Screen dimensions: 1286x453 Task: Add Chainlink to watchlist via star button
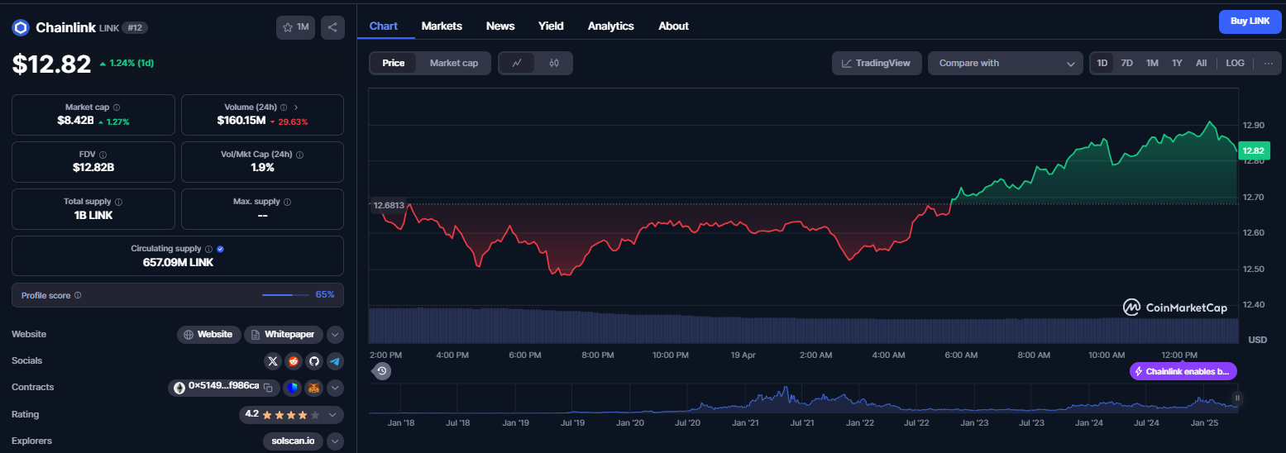pyautogui.click(x=295, y=27)
